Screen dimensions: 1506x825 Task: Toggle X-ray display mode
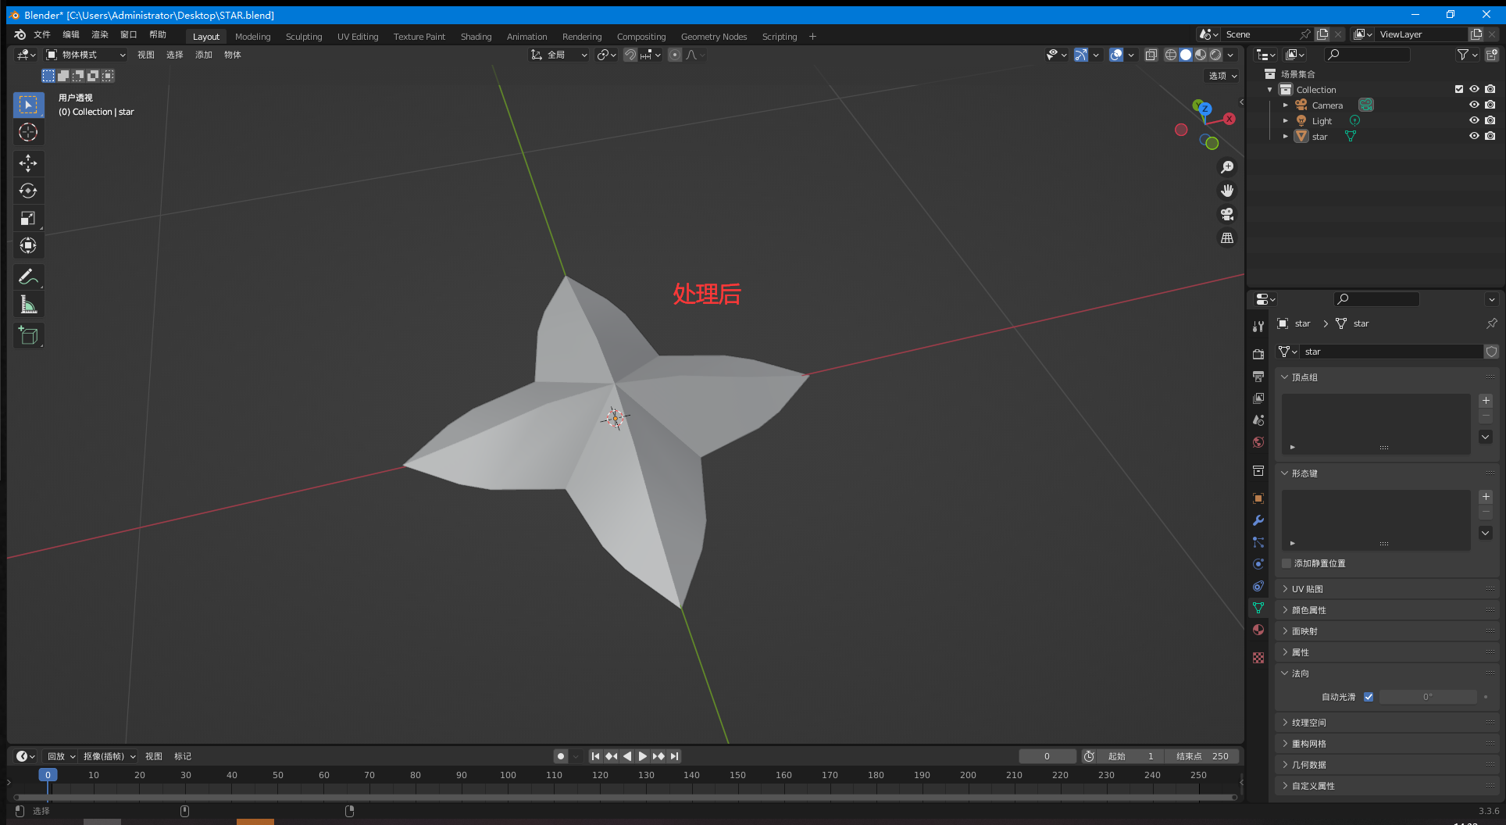1151,55
